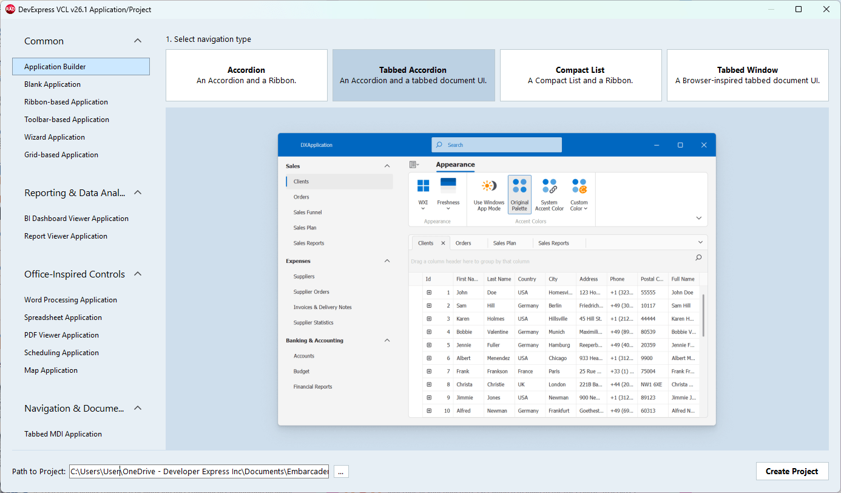Expand the row for Karen Holmes
The image size is (841, 493).
click(x=429, y=319)
